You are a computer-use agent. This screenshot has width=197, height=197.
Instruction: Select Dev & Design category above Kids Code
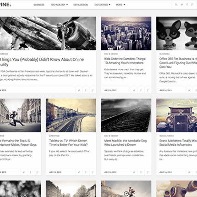click(x=111, y=54)
